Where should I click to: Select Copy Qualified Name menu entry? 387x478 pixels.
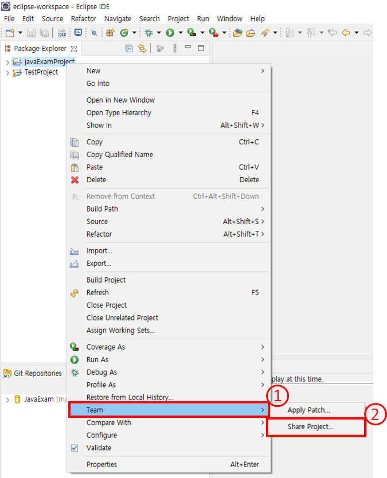point(169,155)
